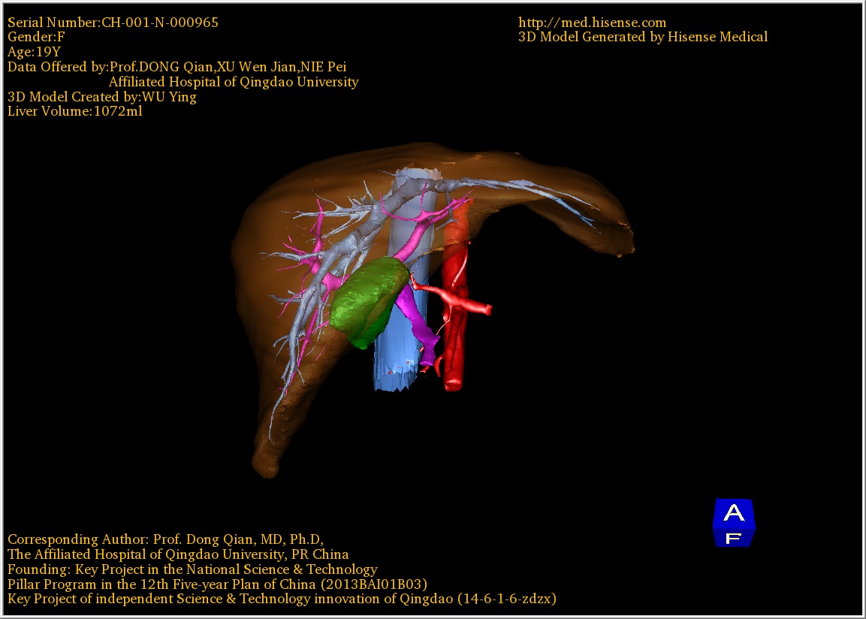This screenshot has height=619, width=866.
Task: Click the Corresponding Author Prof. Dong Qian line
Action: [x=166, y=539]
